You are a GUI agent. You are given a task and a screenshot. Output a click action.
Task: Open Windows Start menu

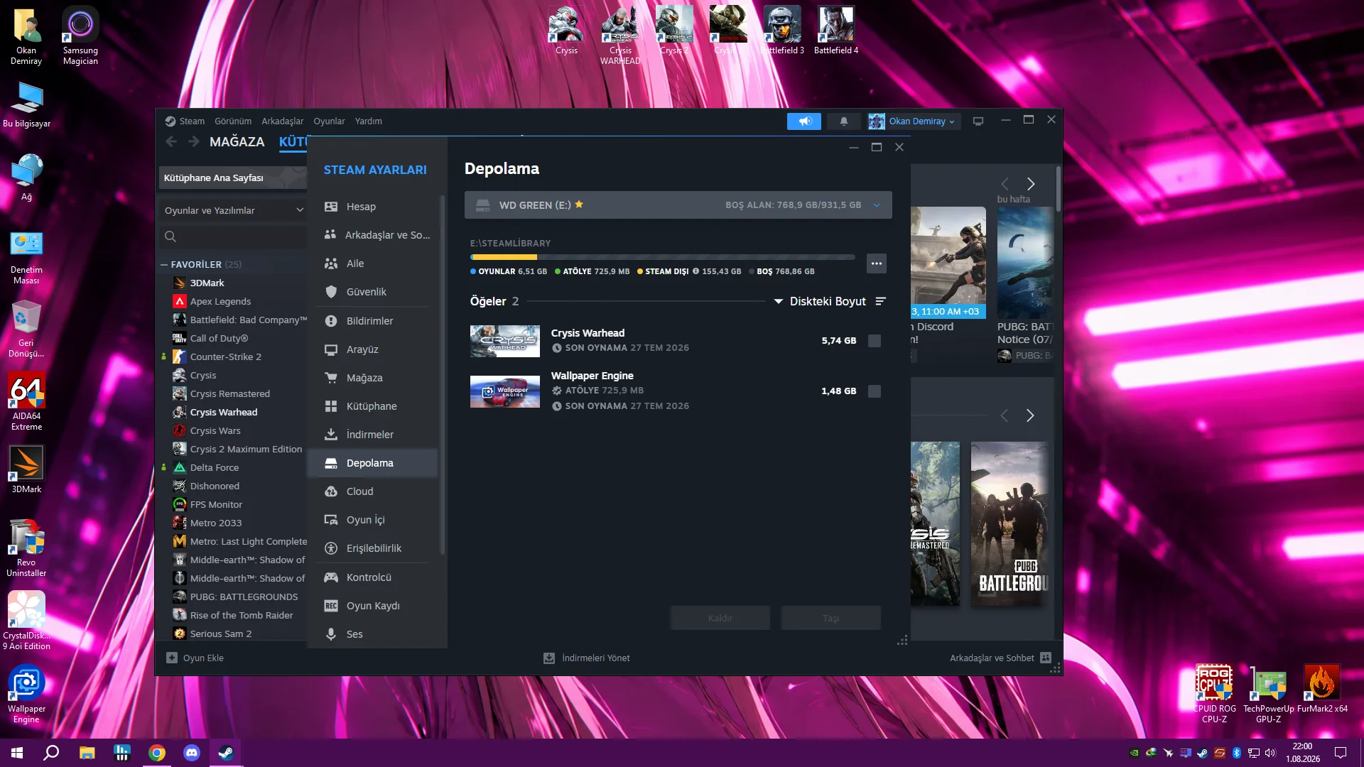[x=17, y=753]
